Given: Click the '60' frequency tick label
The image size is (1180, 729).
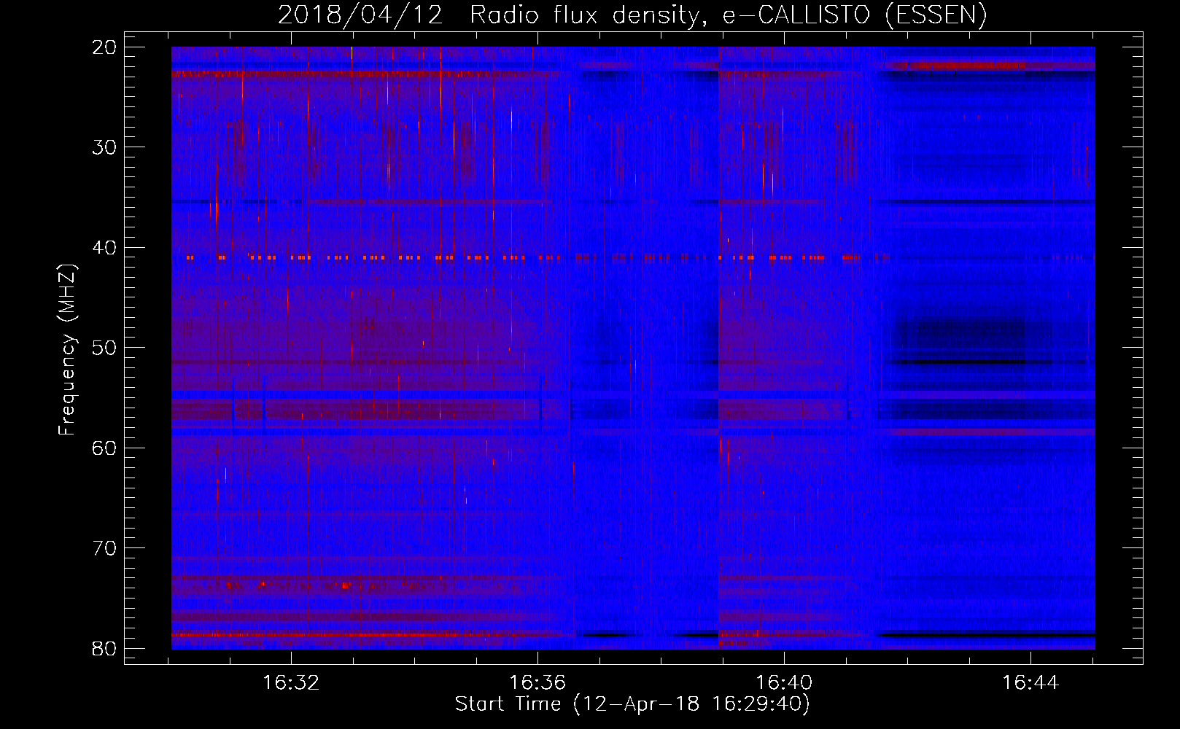Looking at the screenshot, I should click(104, 448).
